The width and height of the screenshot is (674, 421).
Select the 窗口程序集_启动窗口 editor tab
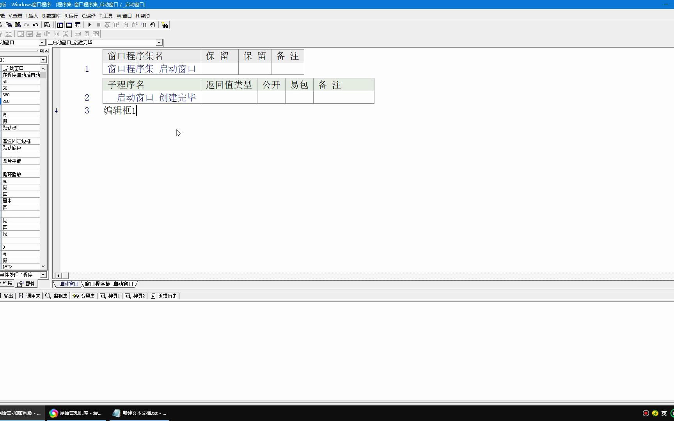click(x=109, y=284)
